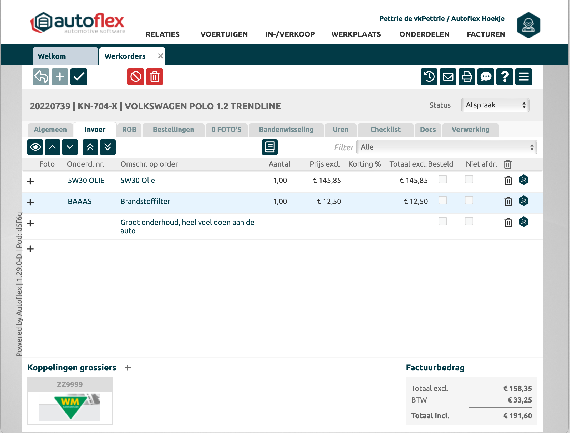This screenshot has height=433, width=570.
Task: Open the Status dropdown showing Afspraak
Action: [x=495, y=105]
